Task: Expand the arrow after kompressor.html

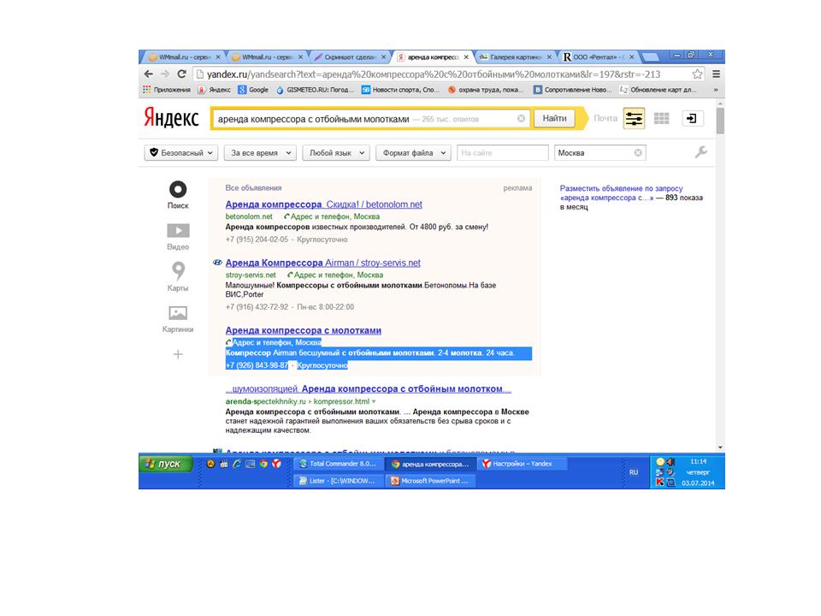Action: [x=374, y=402]
